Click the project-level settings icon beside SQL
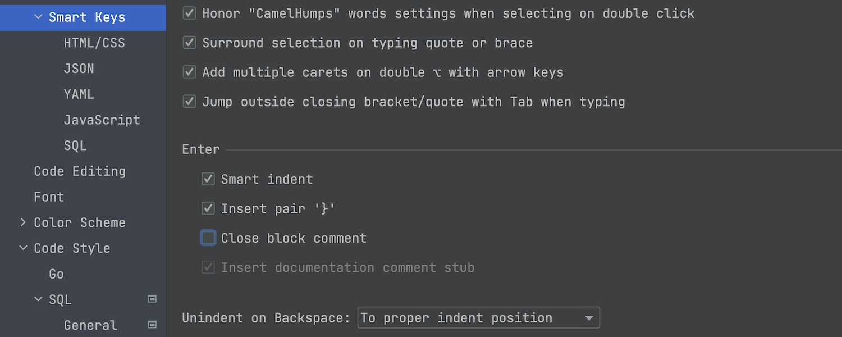The height and width of the screenshot is (337, 842). click(152, 299)
